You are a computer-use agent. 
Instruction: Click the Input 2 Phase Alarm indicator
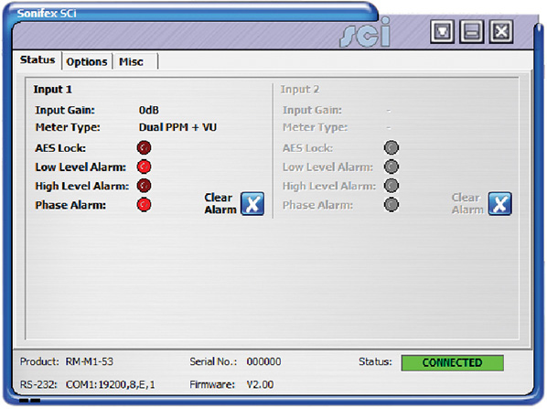[391, 205]
